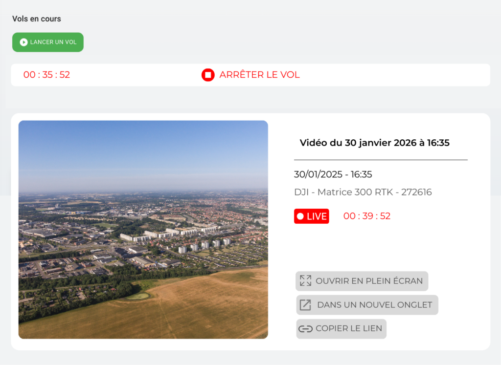The width and height of the screenshot is (501, 365).
Task: Click the red dot inside the LIVE badge
Action: pos(300,216)
